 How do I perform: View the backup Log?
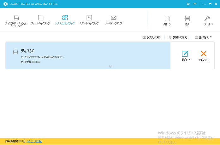187,21
